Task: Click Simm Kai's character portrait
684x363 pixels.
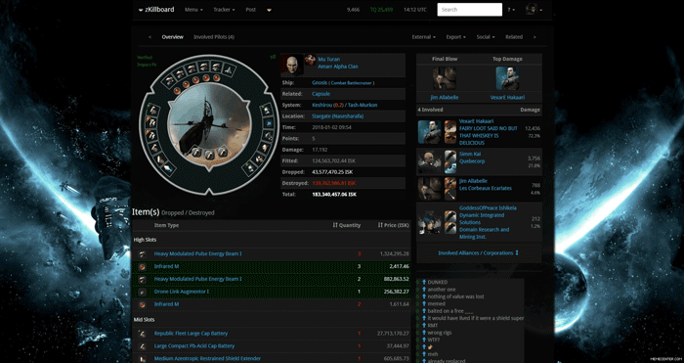Action: click(x=429, y=162)
